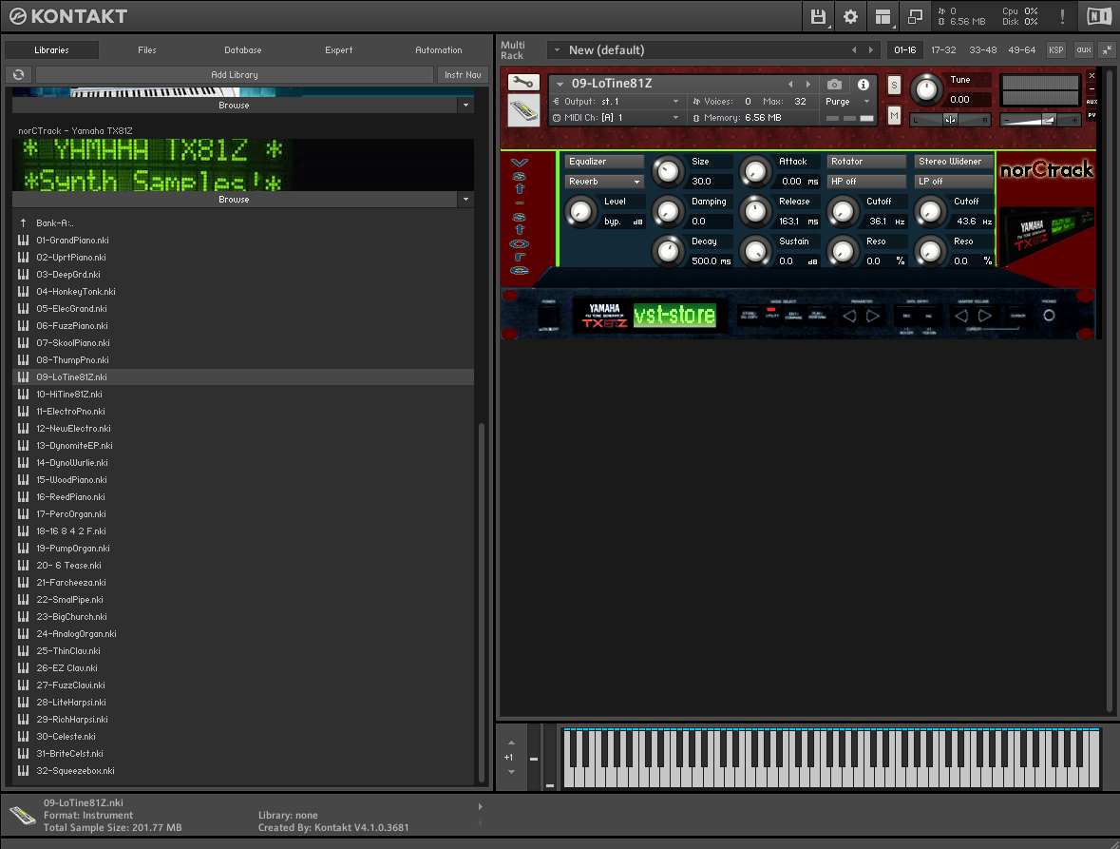Toggle the instrument AUX button

(x=1092, y=102)
